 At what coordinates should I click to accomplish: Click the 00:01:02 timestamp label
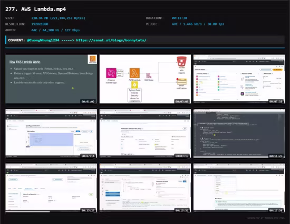tap(88, 101)
